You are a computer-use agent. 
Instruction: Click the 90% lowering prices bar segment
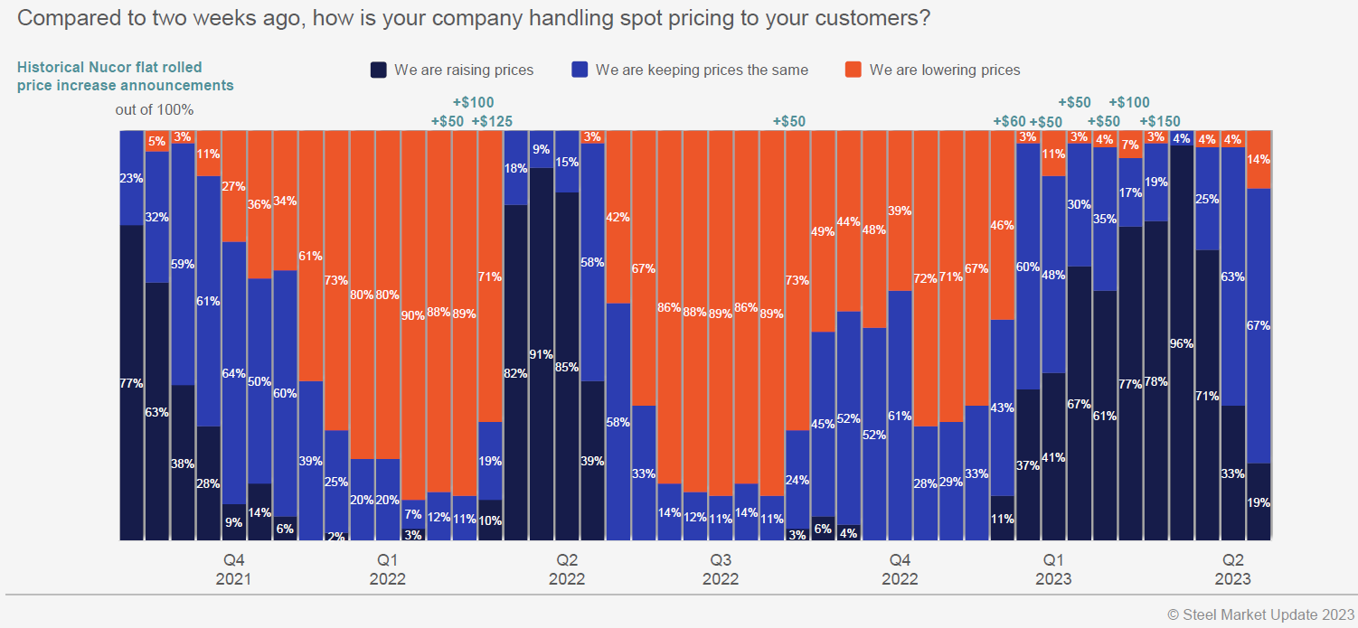(x=413, y=314)
